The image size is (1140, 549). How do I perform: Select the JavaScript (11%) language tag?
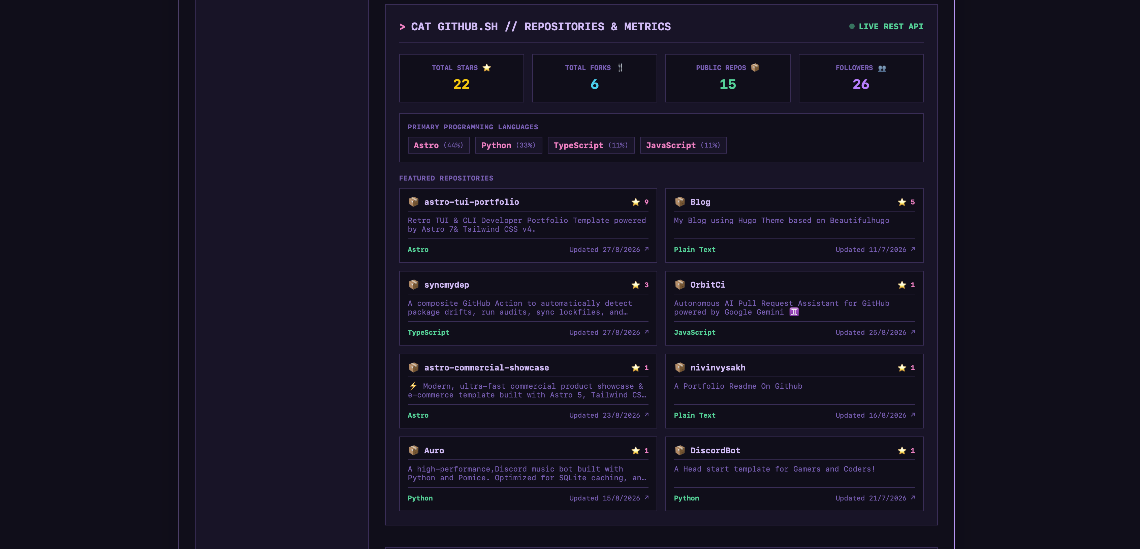click(x=683, y=145)
